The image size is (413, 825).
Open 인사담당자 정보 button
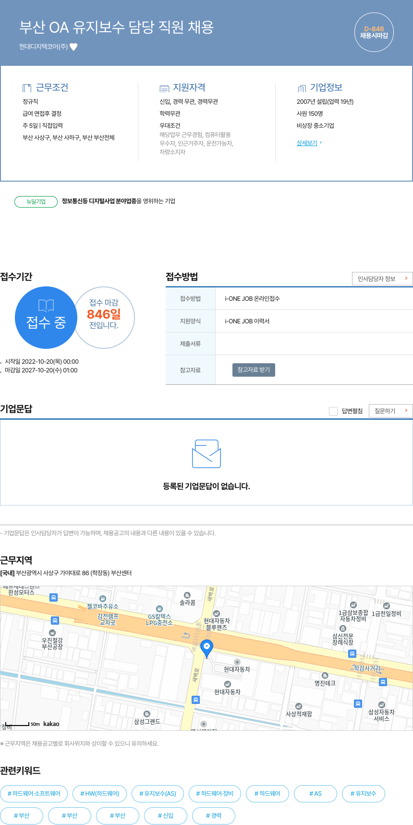click(382, 279)
